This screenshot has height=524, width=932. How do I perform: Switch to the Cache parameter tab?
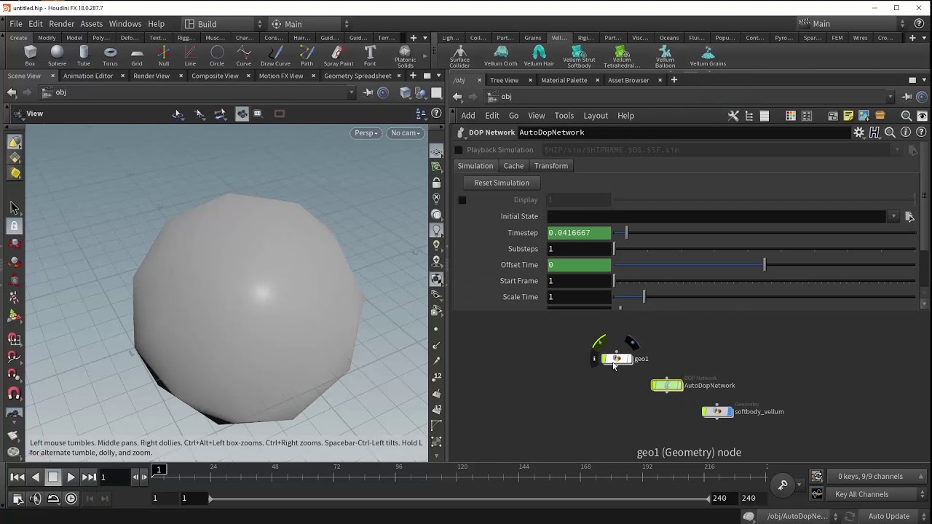click(x=513, y=166)
